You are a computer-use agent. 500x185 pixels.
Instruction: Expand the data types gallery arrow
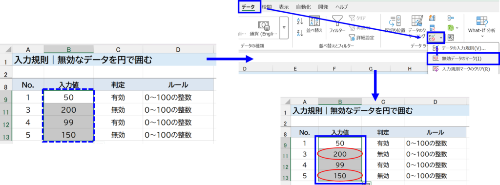click(284, 28)
